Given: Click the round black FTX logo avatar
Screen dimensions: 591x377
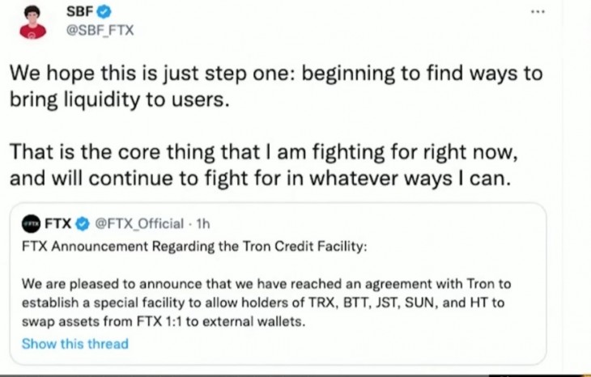Looking at the screenshot, I should tap(32, 224).
